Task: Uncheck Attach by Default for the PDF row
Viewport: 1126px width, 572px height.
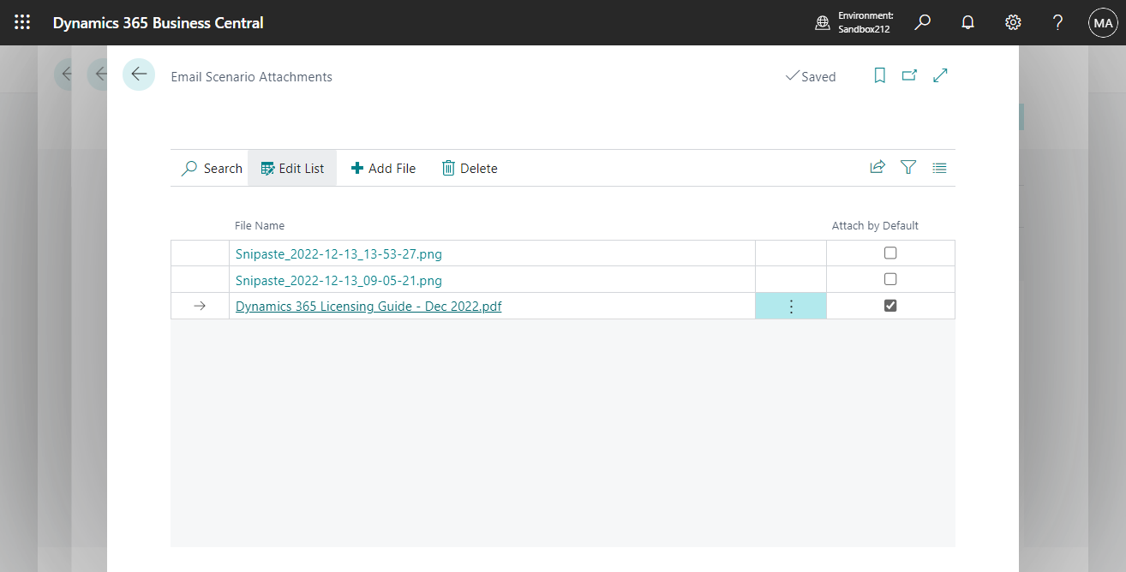Action: pyautogui.click(x=890, y=305)
